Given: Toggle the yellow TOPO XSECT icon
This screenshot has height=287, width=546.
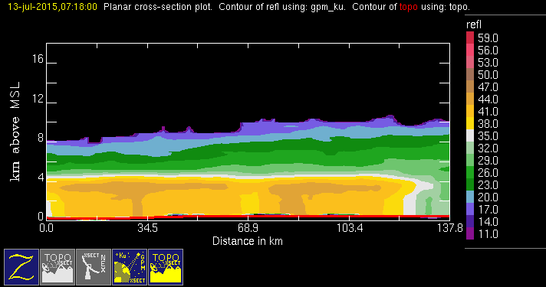Looking at the screenshot, I should point(166,267).
